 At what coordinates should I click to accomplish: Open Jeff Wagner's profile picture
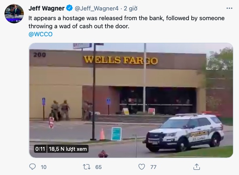pos(14,14)
